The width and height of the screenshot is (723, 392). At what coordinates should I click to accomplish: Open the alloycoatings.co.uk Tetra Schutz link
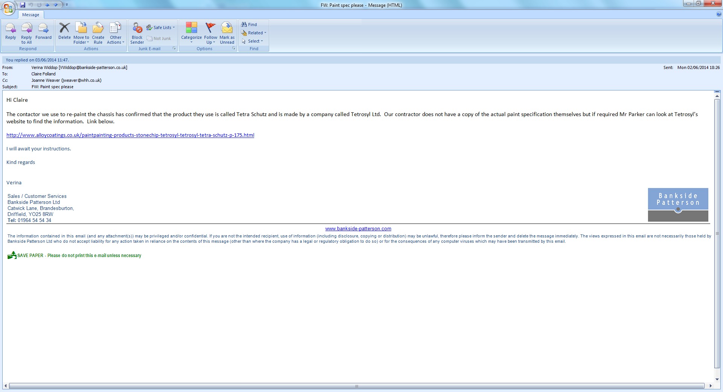(130, 135)
